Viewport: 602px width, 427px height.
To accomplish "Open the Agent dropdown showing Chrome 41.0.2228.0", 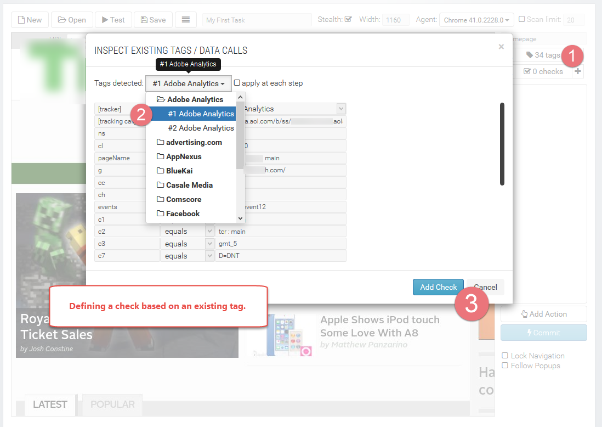I will (x=476, y=20).
